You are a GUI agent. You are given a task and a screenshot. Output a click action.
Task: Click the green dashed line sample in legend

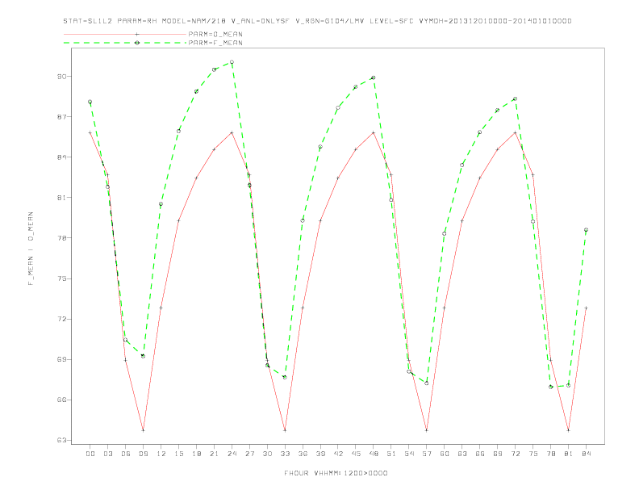125,43
